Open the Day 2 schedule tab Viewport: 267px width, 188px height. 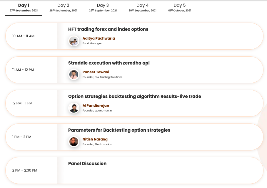[x=63, y=8]
